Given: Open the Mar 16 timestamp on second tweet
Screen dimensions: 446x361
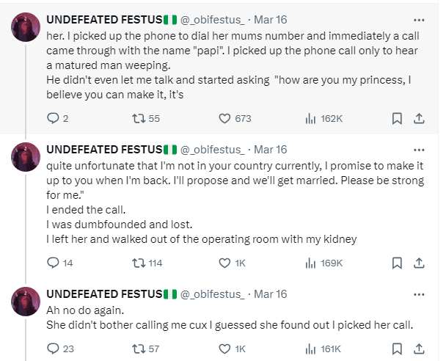Looking at the screenshot, I should pyautogui.click(x=270, y=150).
